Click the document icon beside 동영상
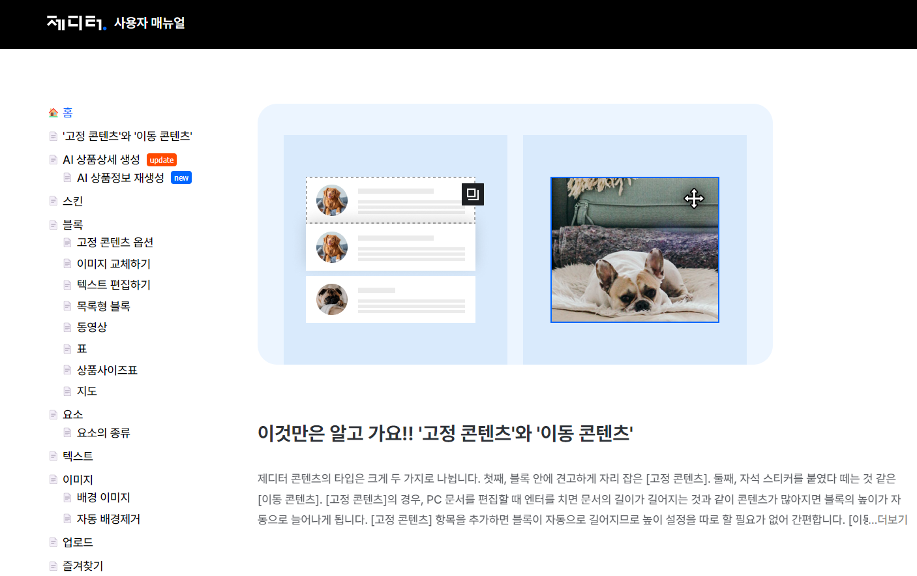917x576 pixels. pyautogui.click(x=67, y=327)
